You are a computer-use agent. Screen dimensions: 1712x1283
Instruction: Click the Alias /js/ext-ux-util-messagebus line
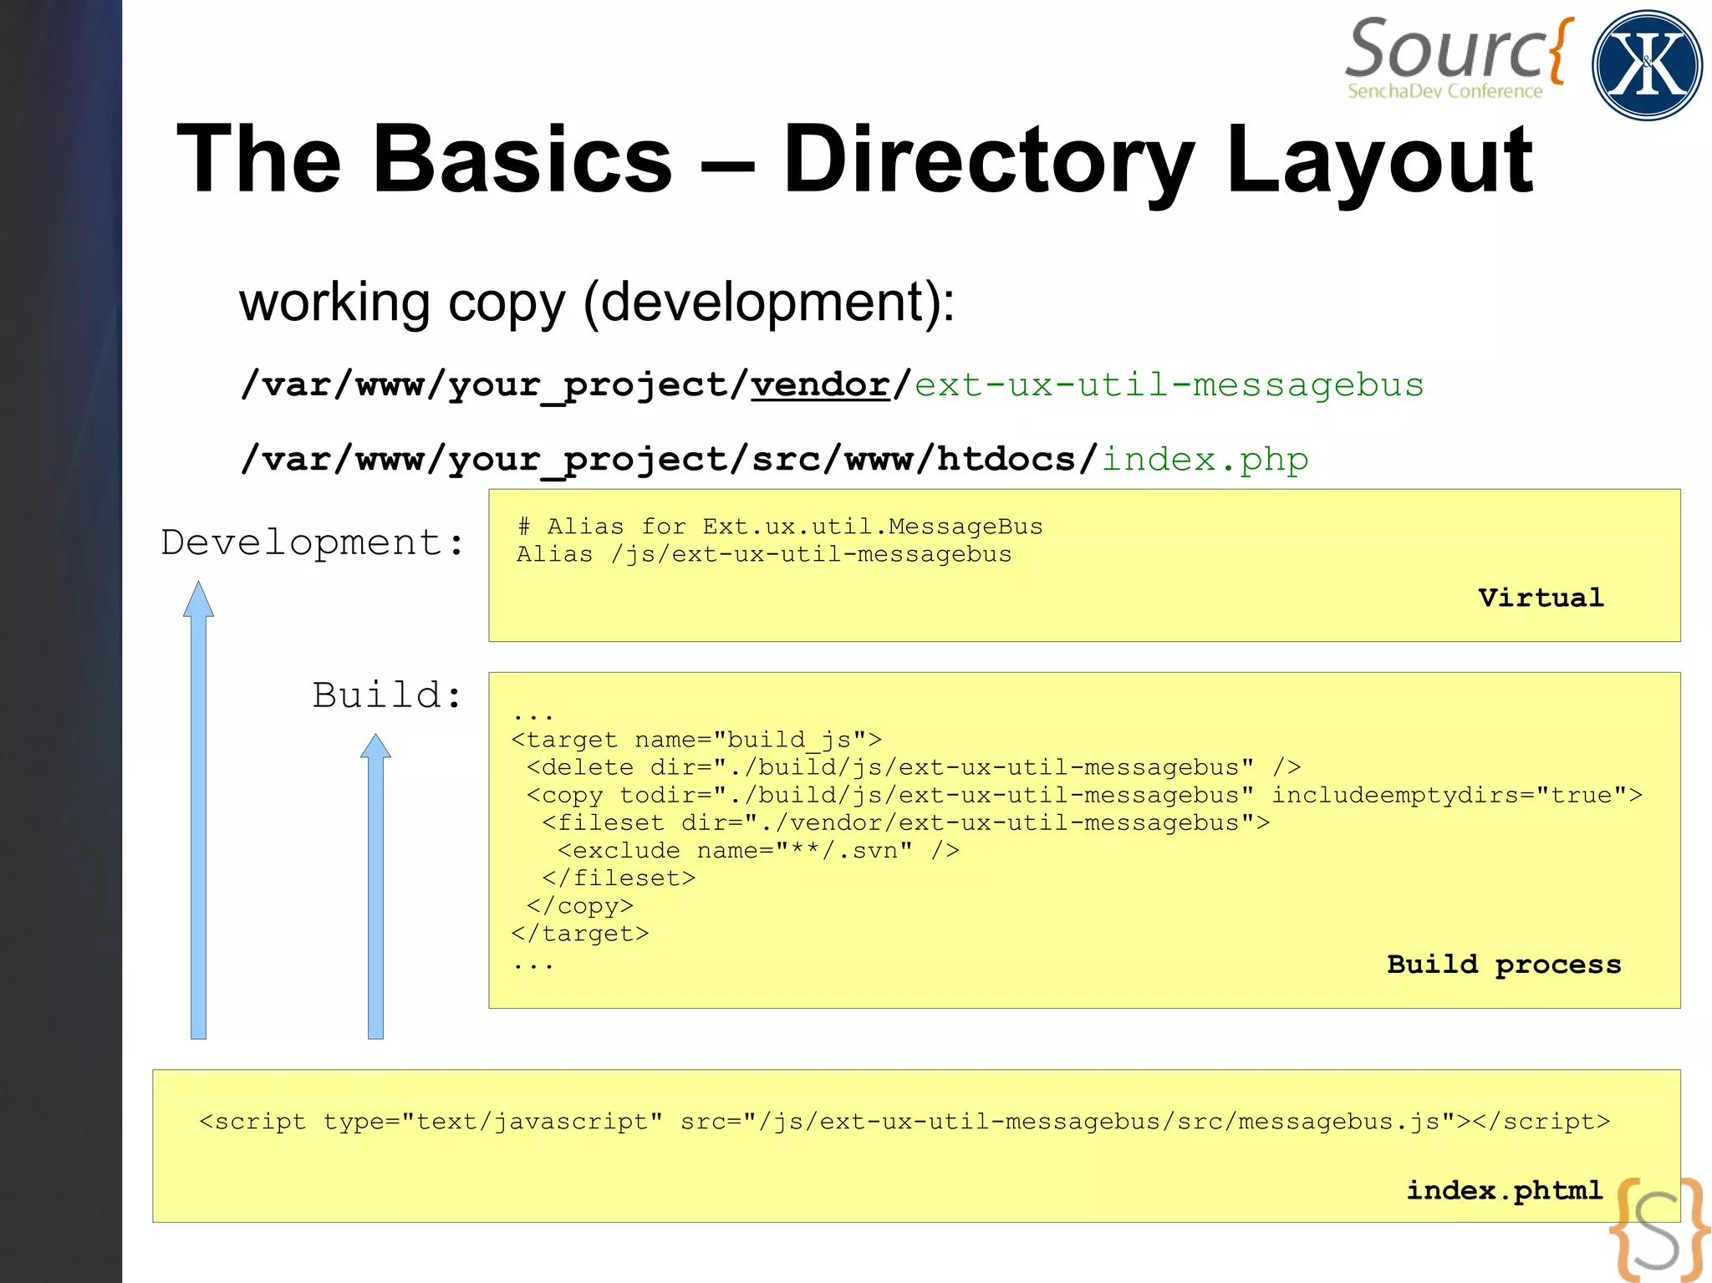coord(763,554)
